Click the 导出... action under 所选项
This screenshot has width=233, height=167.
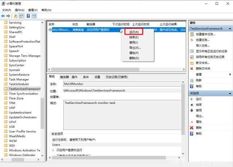(200, 116)
